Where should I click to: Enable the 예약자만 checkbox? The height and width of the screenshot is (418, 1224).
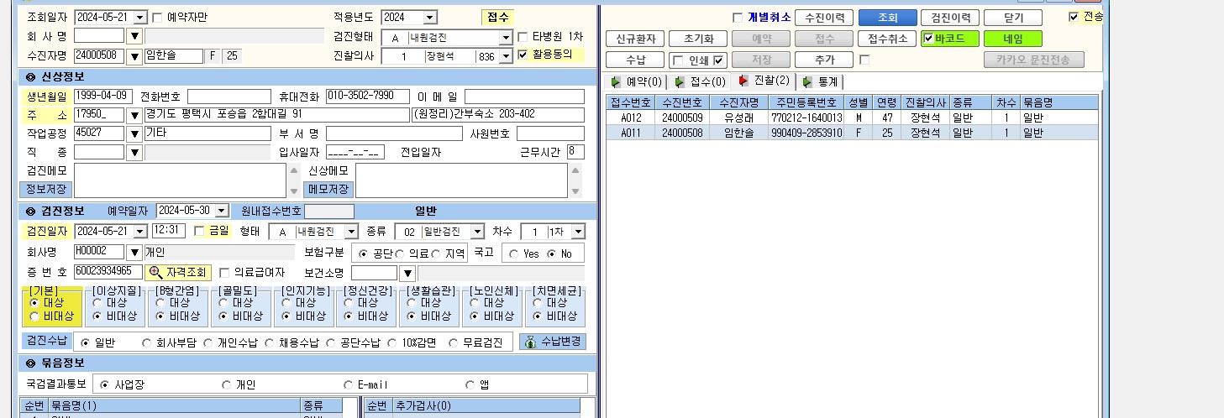[x=157, y=17]
